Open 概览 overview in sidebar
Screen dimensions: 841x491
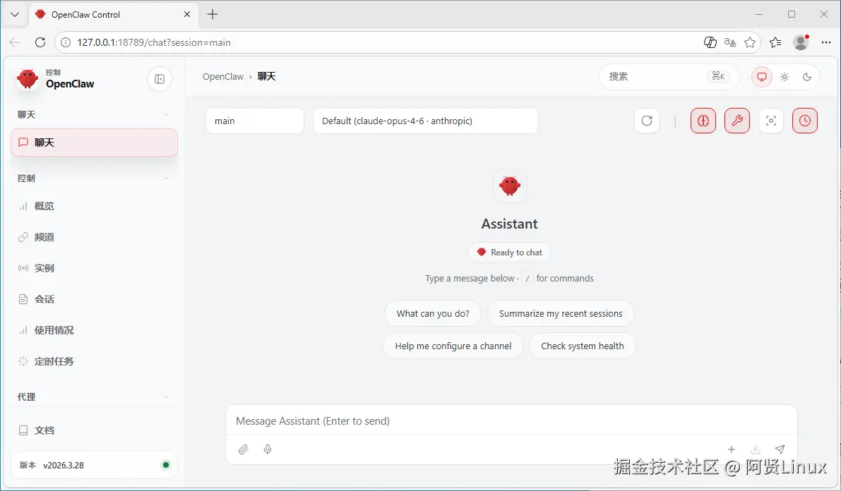95,206
